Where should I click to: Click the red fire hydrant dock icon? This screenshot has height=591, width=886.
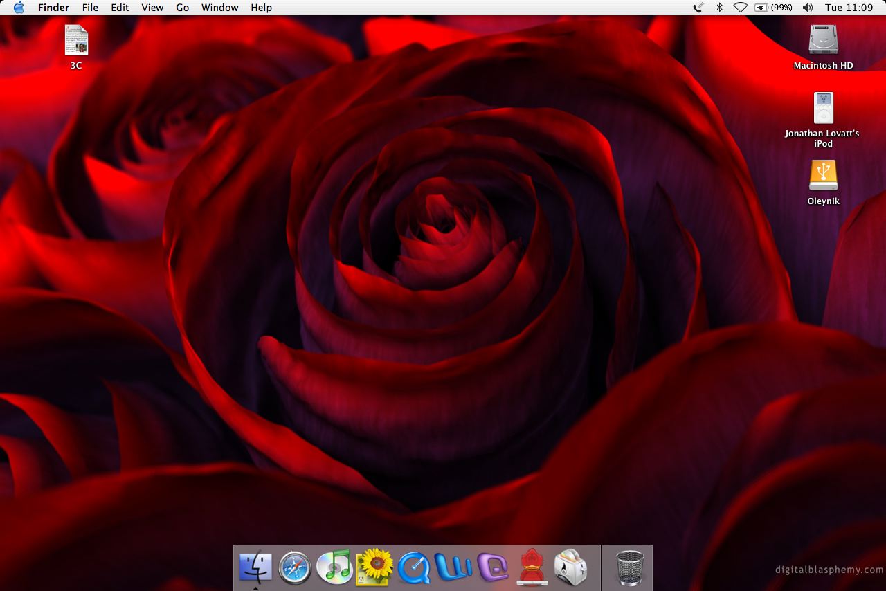tap(532, 567)
